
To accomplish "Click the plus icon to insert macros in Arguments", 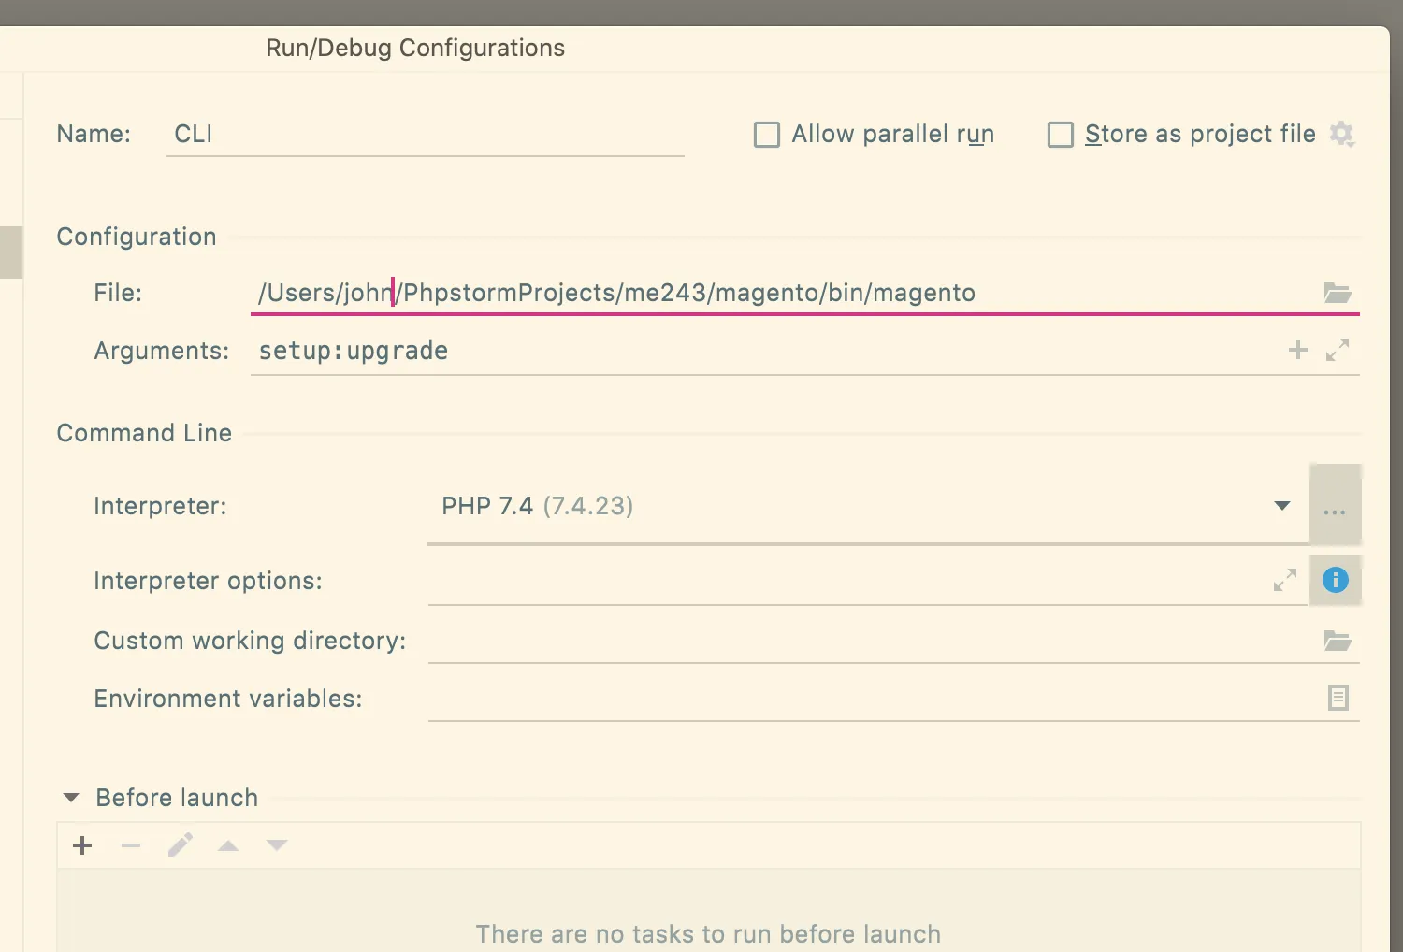I will 1297,351.
